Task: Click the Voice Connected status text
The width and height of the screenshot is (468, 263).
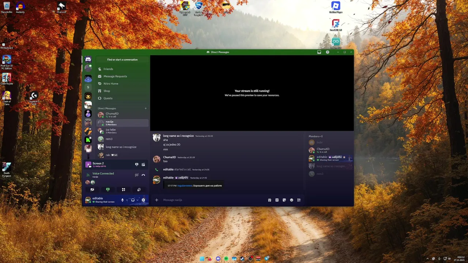Action: pos(103,174)
